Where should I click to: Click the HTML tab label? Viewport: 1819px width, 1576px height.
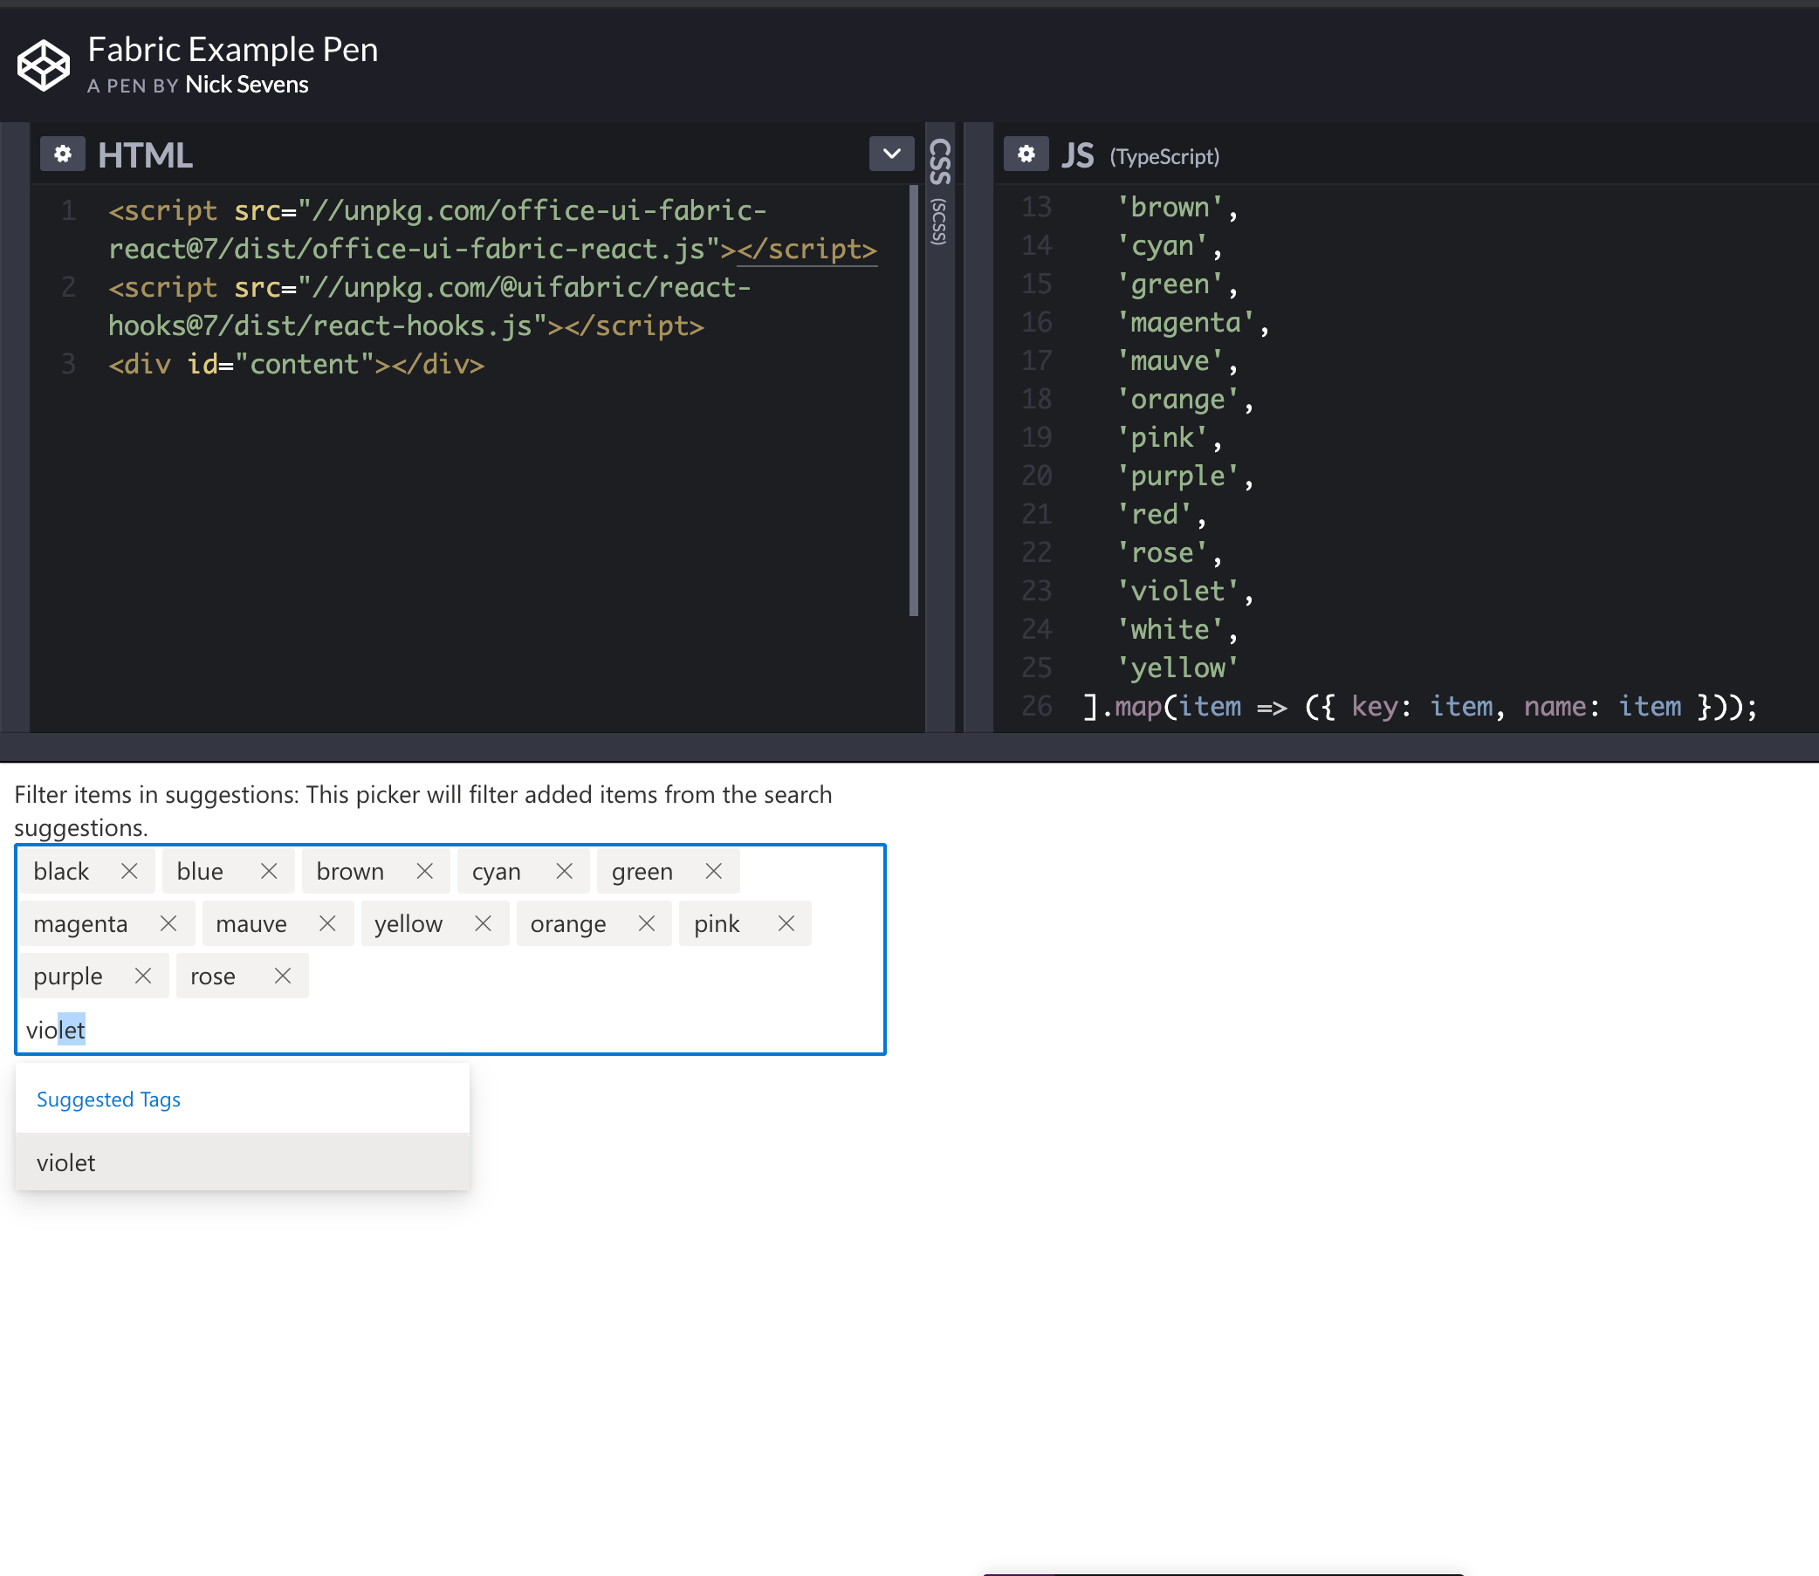[x=145, y=154]
